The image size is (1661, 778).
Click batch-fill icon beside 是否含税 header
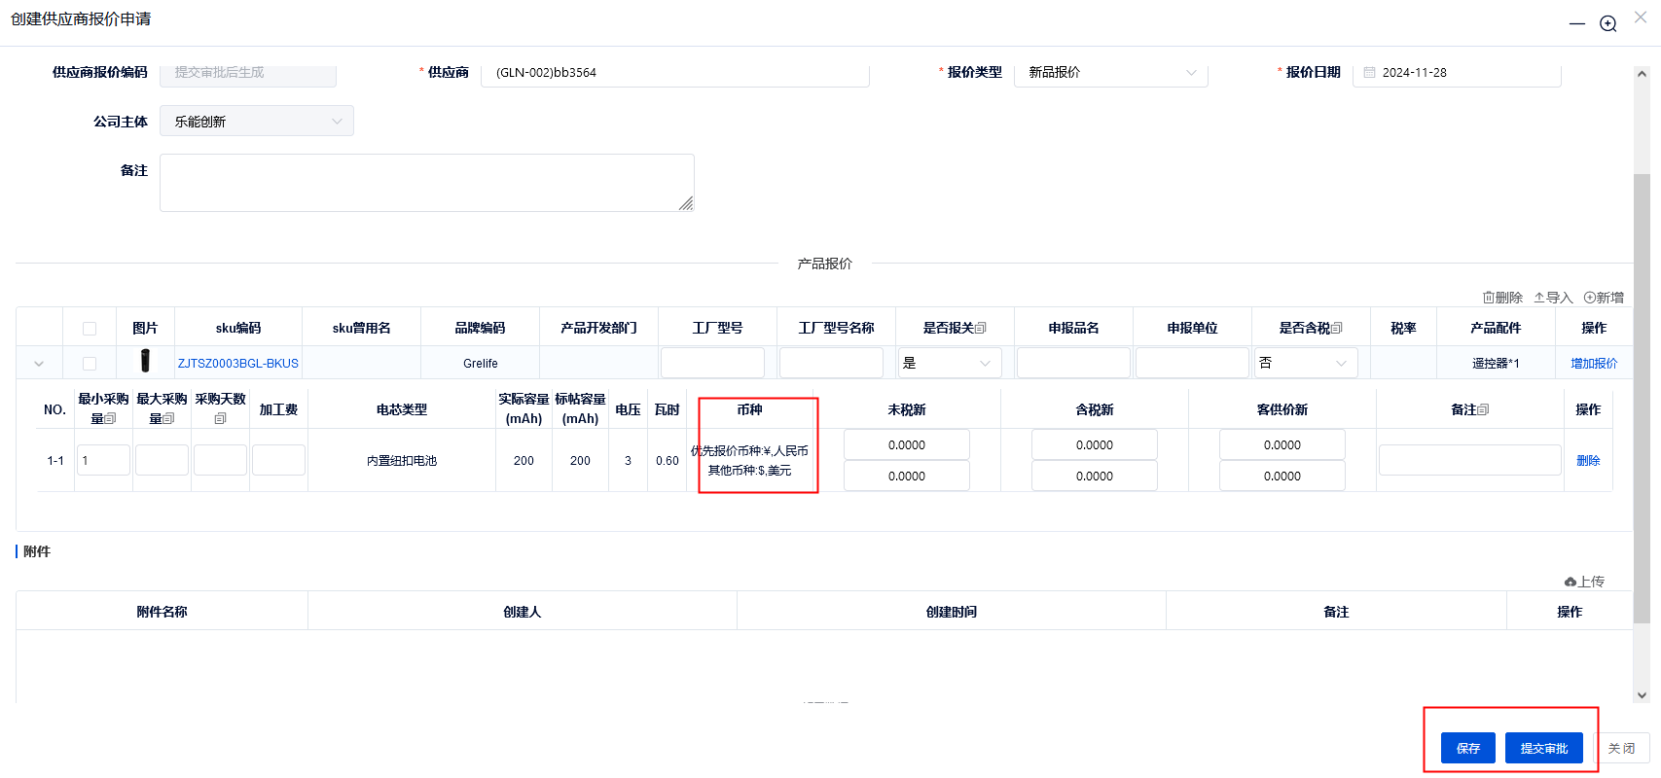[x=1337, y=328]
